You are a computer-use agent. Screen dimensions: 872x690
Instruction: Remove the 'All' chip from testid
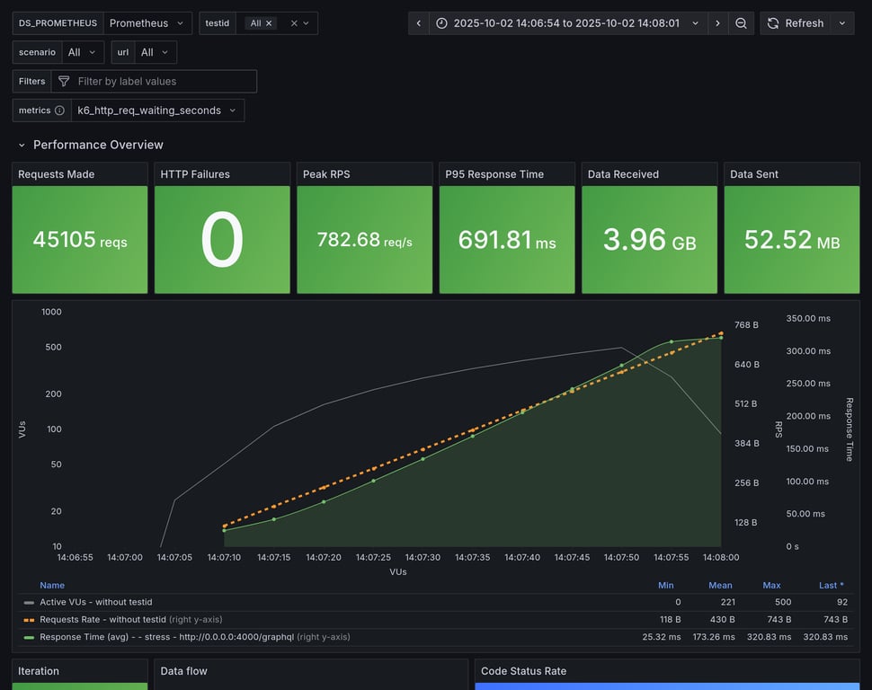[x=269, y=23]
